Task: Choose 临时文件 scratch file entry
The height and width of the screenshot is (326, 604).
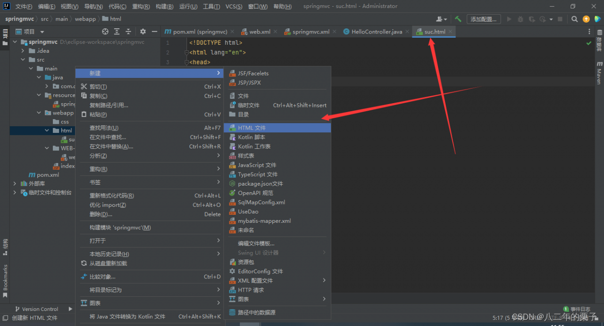Action: pyautogui.click(x=277, y=105)
